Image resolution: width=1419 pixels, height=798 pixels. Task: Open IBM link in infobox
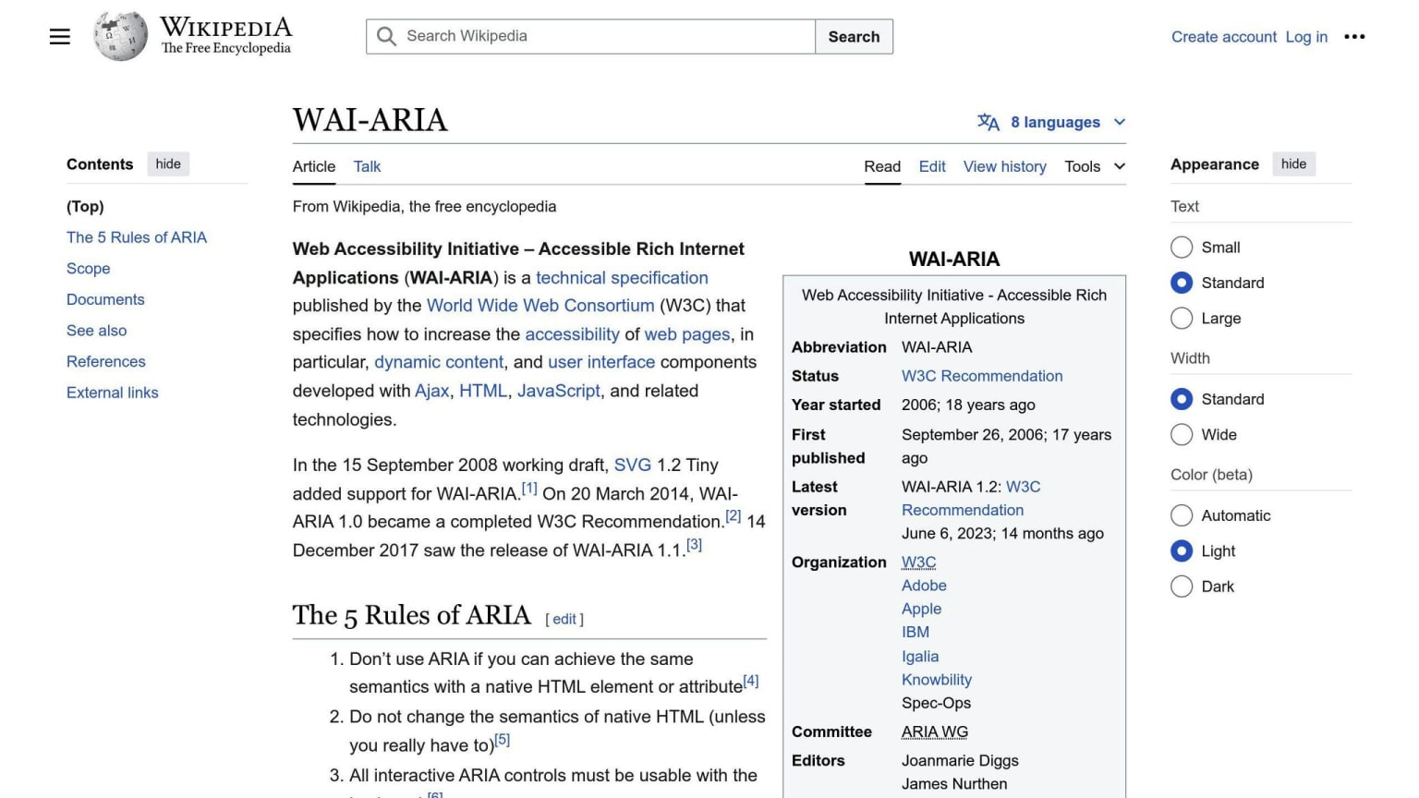click(916, 633)
